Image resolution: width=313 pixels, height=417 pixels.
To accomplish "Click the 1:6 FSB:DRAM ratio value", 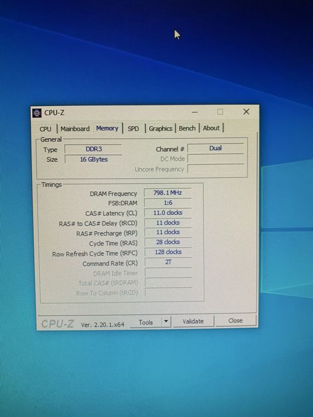I will [168, 203].
